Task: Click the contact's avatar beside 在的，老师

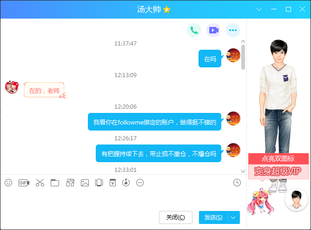Action: [12, 87]
